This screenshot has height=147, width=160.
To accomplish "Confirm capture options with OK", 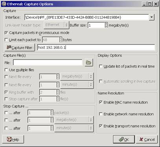I will coord(124,140).
